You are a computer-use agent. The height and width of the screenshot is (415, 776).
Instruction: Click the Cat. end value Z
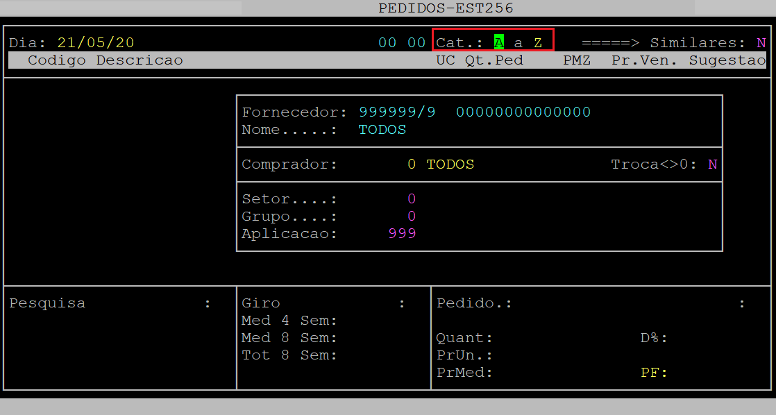pos(538,42)
